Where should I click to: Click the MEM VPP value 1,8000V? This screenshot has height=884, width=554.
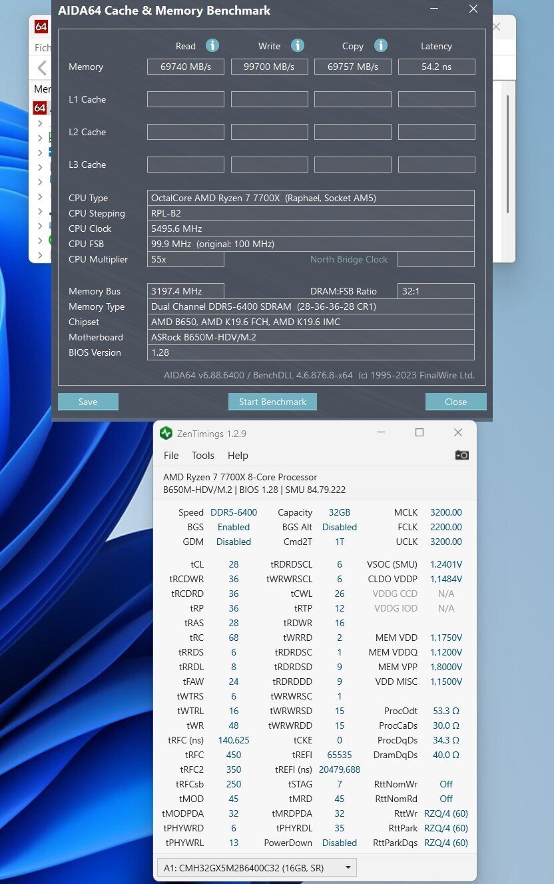[x=446, y=667]
